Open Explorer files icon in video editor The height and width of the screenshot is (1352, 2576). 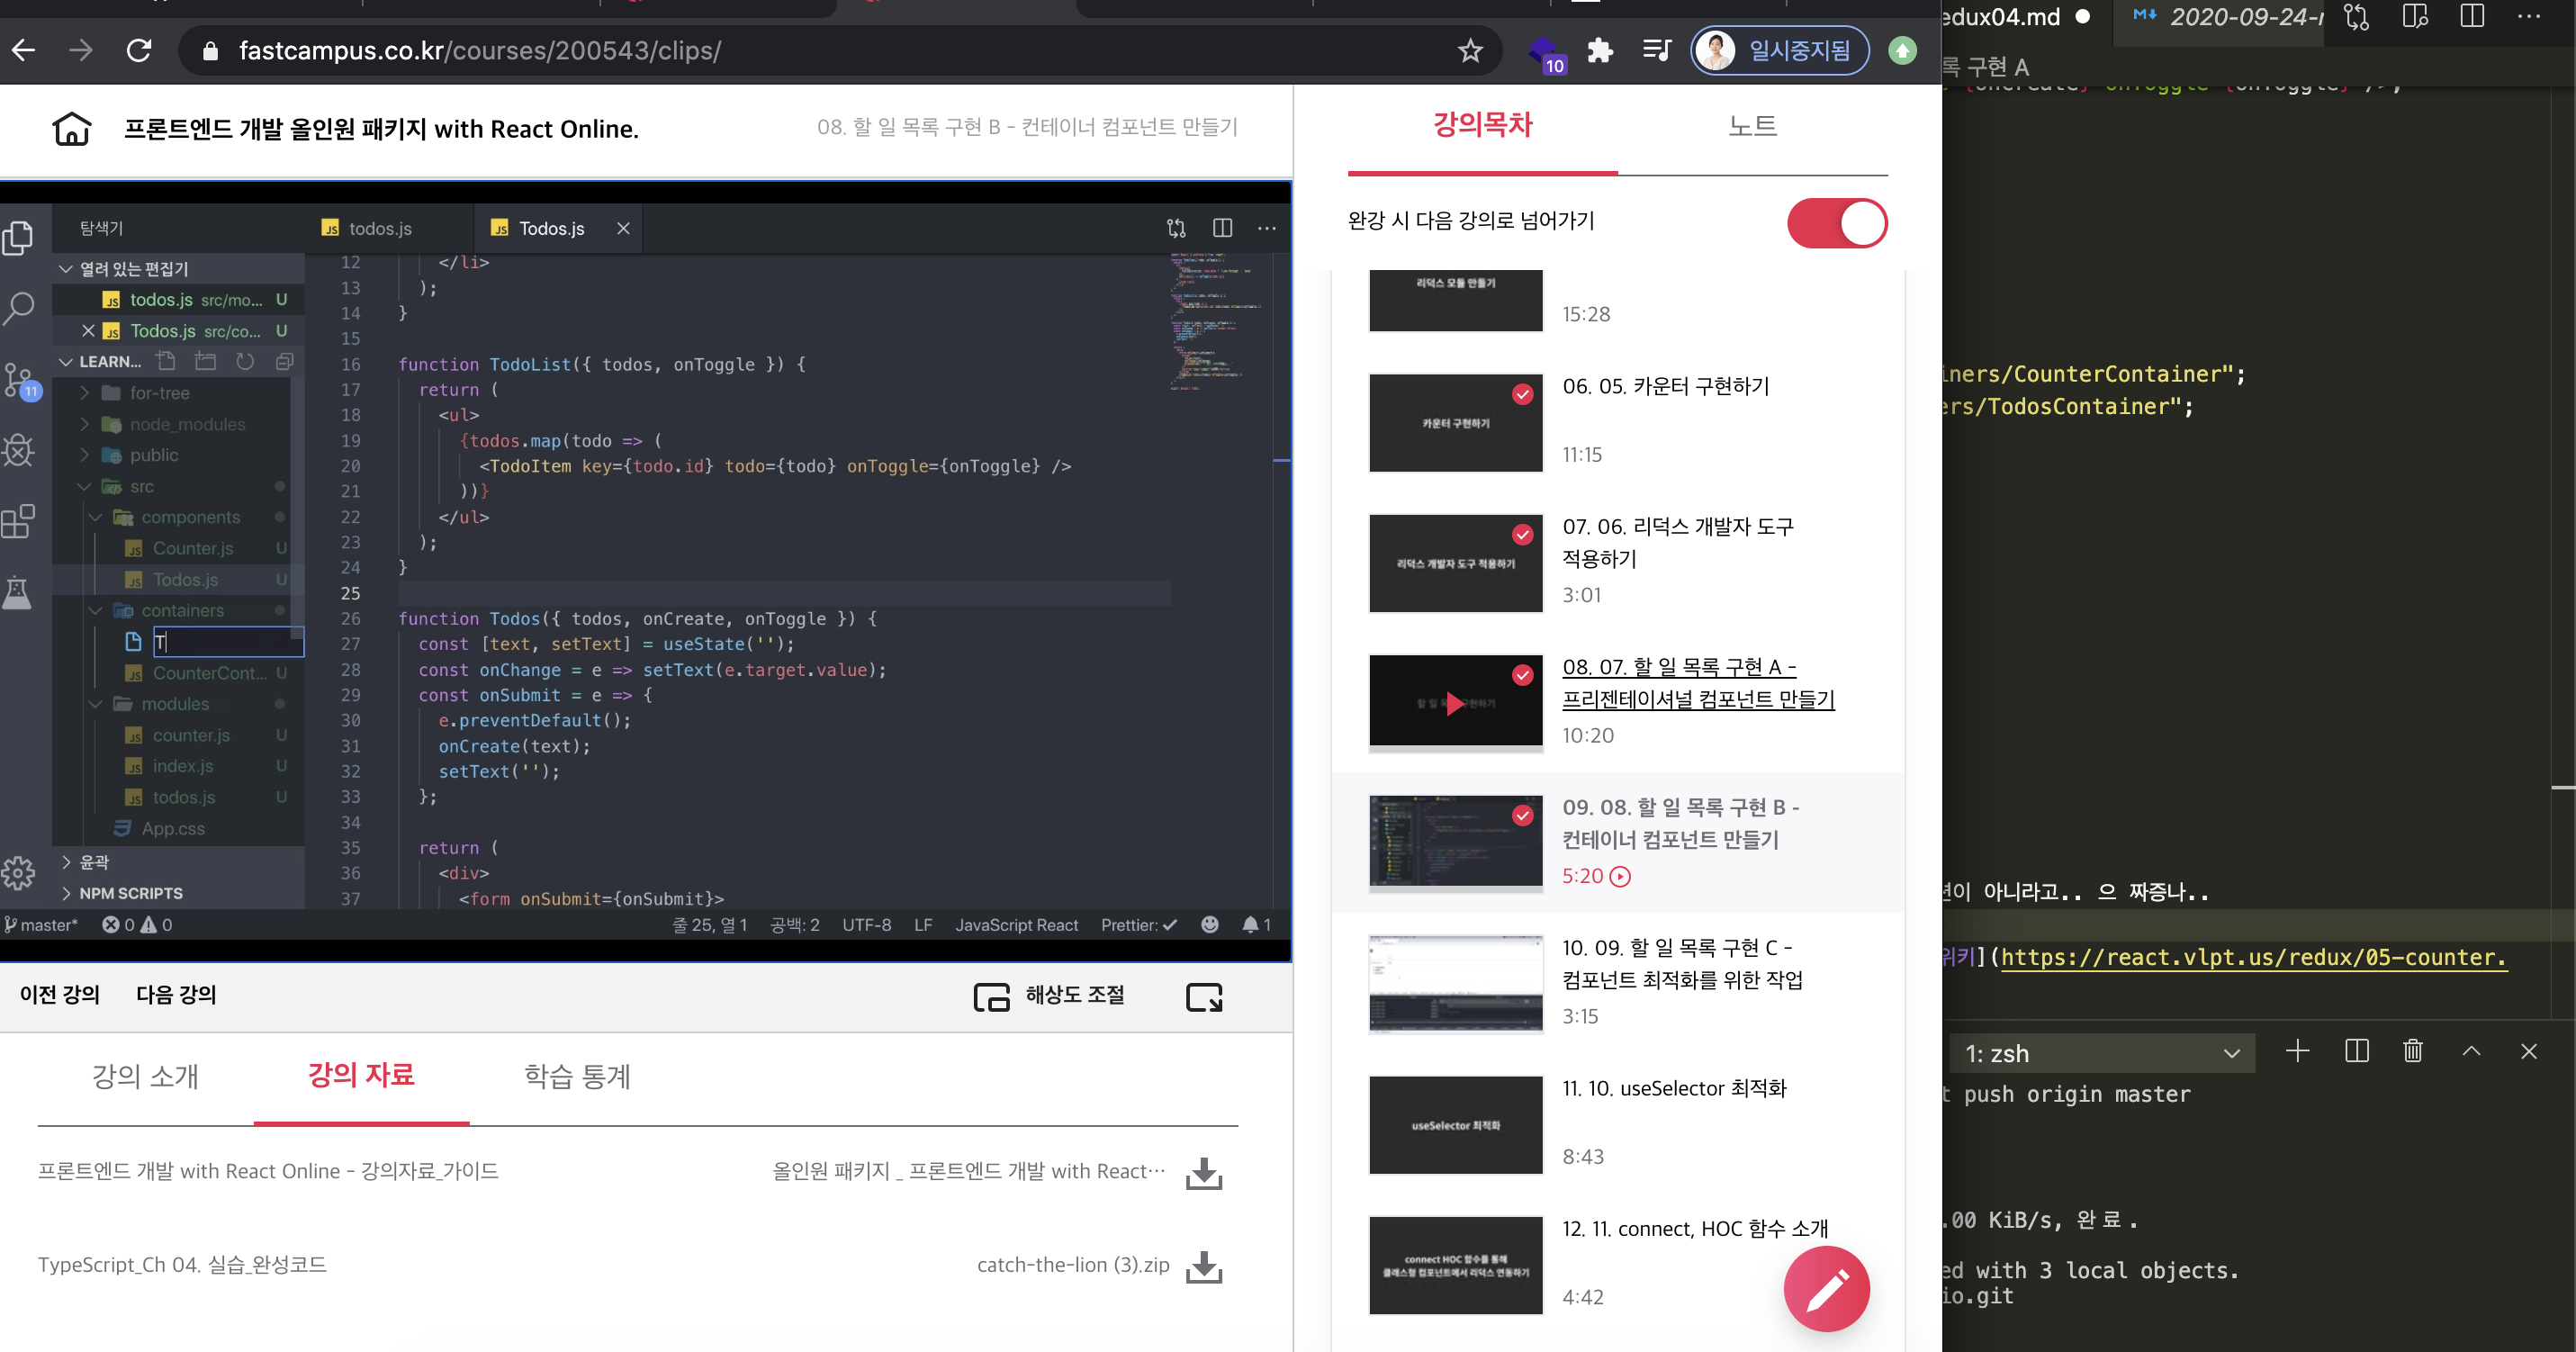[x=18, y=237]
